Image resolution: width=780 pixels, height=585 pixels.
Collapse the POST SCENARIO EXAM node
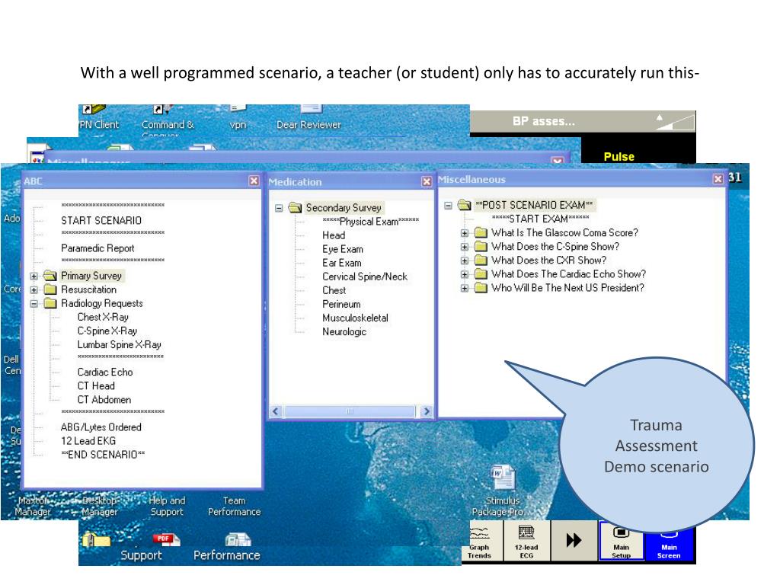pyautogui.click(x=448, y=205)
